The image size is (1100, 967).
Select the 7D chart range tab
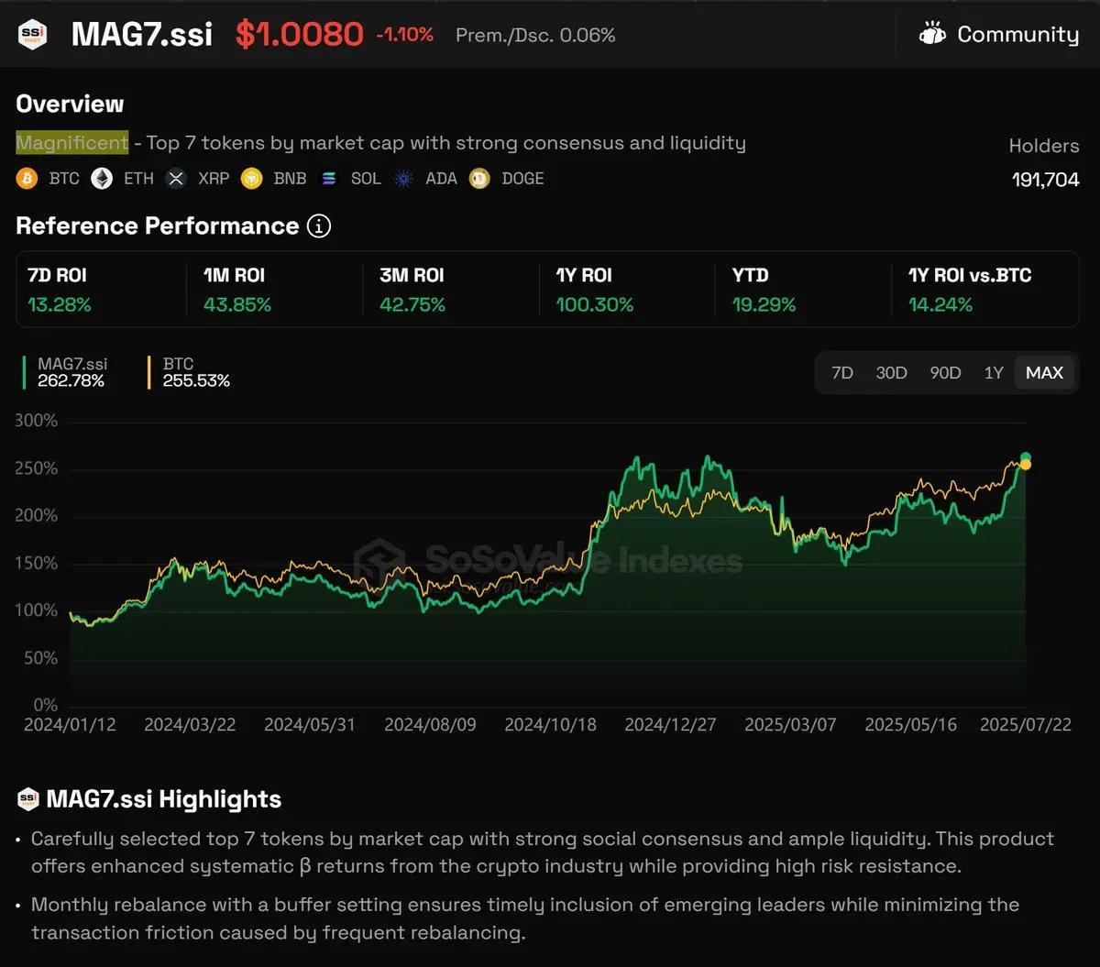[842, 373]
